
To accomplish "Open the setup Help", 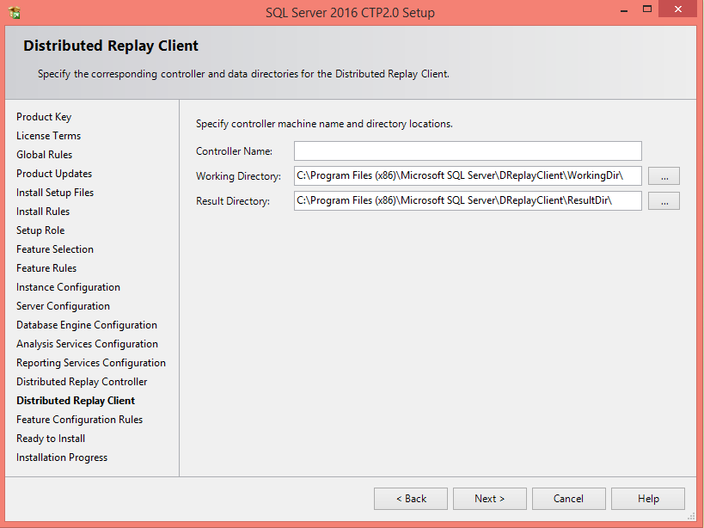I will pyautogui.click(x=648, y=499).
